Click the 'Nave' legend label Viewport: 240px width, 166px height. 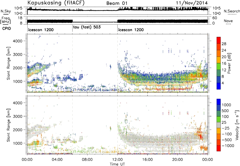coord(228,21)
